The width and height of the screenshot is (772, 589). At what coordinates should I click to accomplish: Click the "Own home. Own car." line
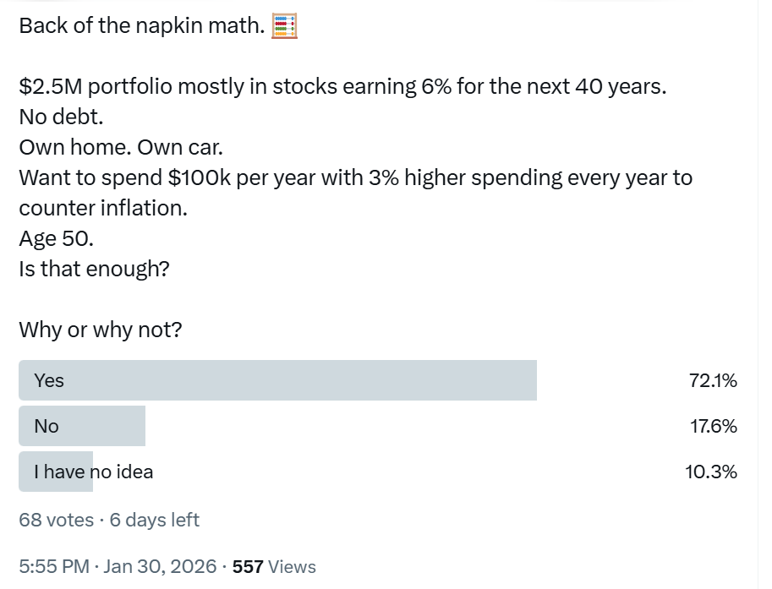coord(121,148)
